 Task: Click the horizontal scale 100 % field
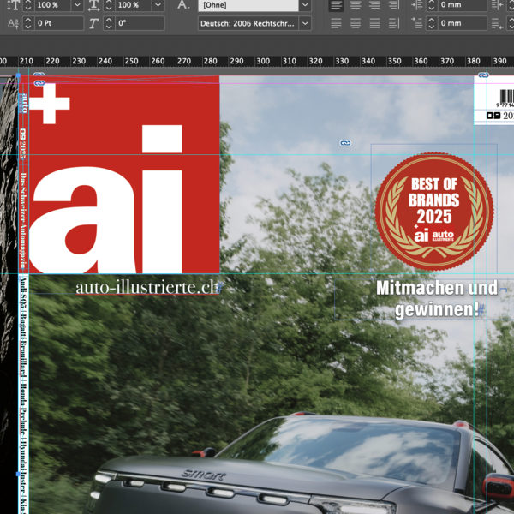coord(134,5)
